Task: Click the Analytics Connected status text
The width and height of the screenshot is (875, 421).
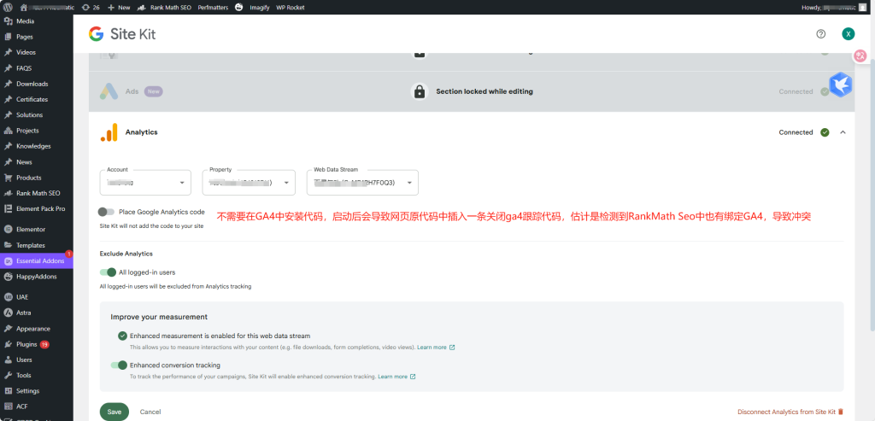Action: tap(796, 132)
